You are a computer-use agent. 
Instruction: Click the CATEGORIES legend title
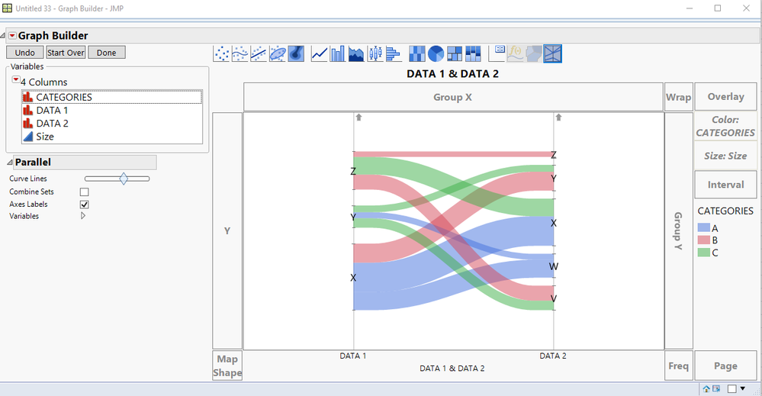[x=725, y=211]
